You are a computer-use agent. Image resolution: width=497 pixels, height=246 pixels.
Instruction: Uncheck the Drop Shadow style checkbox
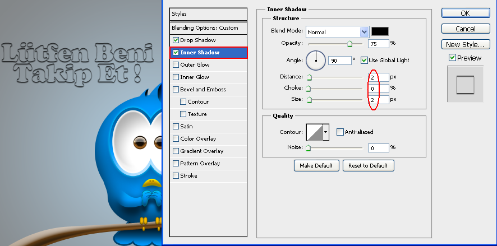[176, 40]
